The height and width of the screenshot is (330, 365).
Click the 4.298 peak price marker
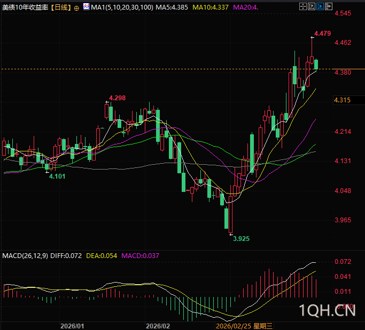click(x=118, y=98)
